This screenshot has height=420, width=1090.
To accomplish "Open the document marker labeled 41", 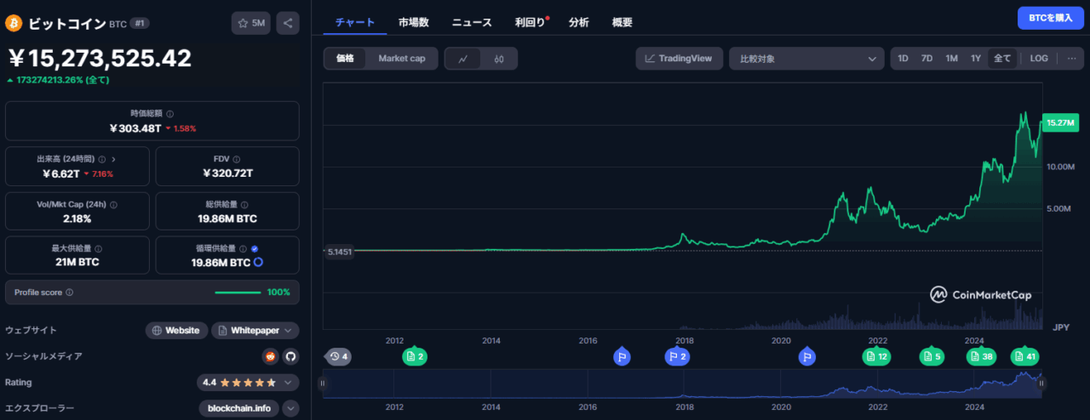I will coord(1024,356).
